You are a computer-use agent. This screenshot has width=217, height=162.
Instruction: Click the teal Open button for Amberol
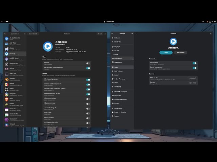tap(166, 53)
